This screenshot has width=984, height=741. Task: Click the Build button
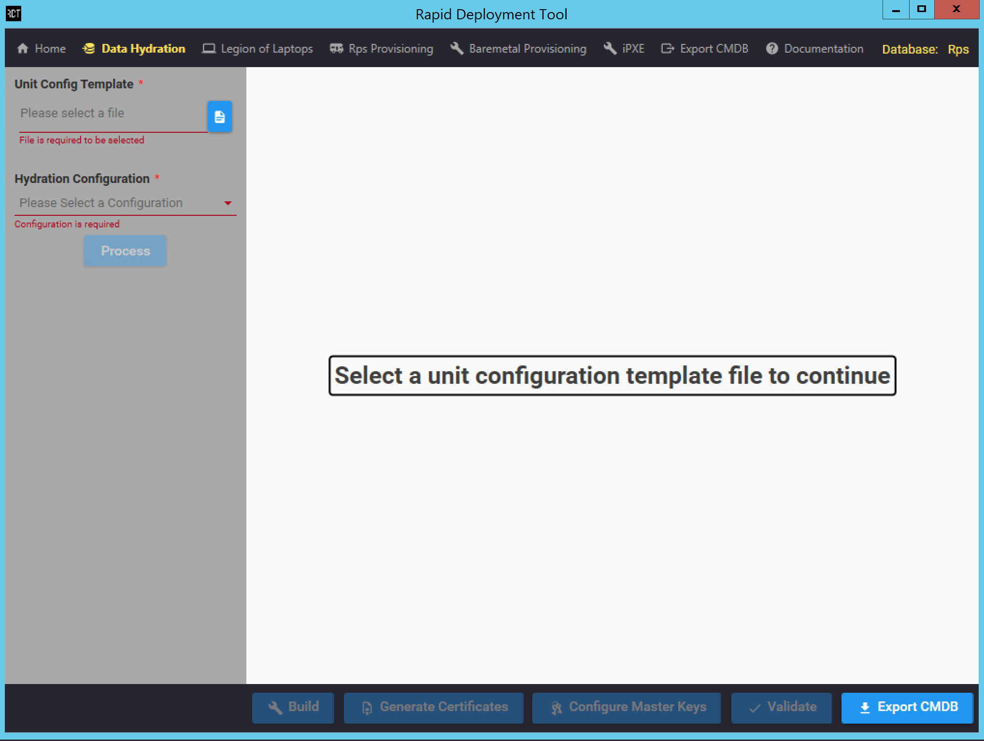[293, 707]
